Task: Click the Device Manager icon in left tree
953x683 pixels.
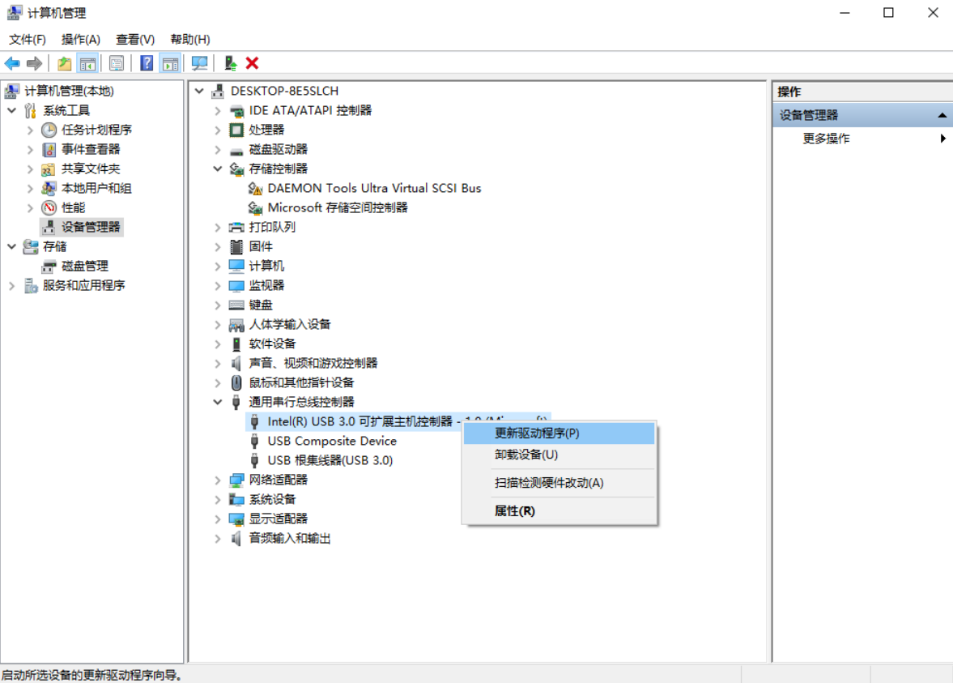Action: pos(49,227)
